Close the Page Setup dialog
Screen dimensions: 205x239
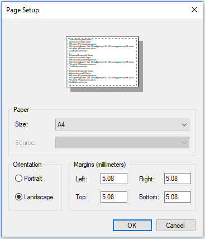point(194,10)
